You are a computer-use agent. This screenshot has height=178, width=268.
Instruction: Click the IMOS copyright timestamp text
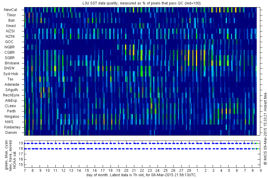coord(265,129)
